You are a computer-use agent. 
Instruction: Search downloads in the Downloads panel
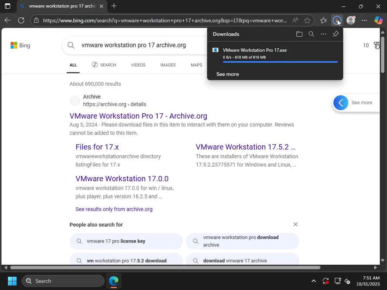[x=311, y=34]
